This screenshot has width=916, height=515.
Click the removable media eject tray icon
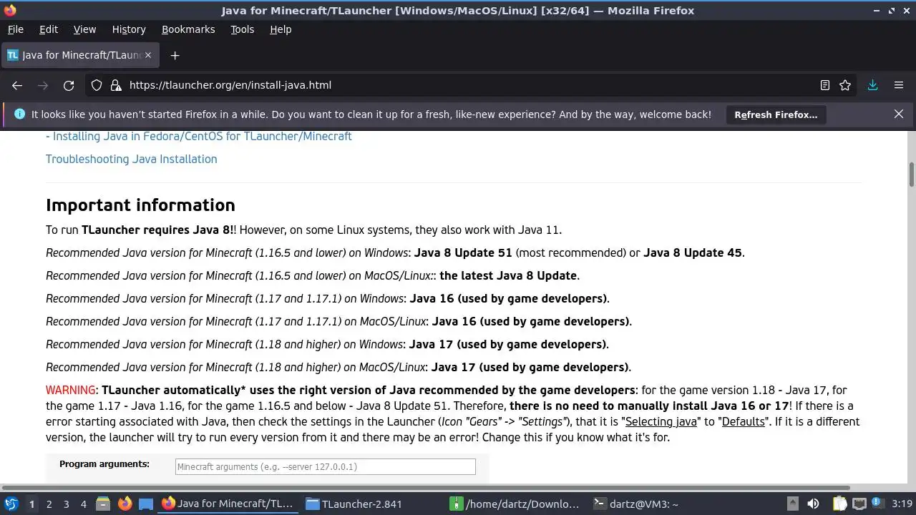(792, 504)
